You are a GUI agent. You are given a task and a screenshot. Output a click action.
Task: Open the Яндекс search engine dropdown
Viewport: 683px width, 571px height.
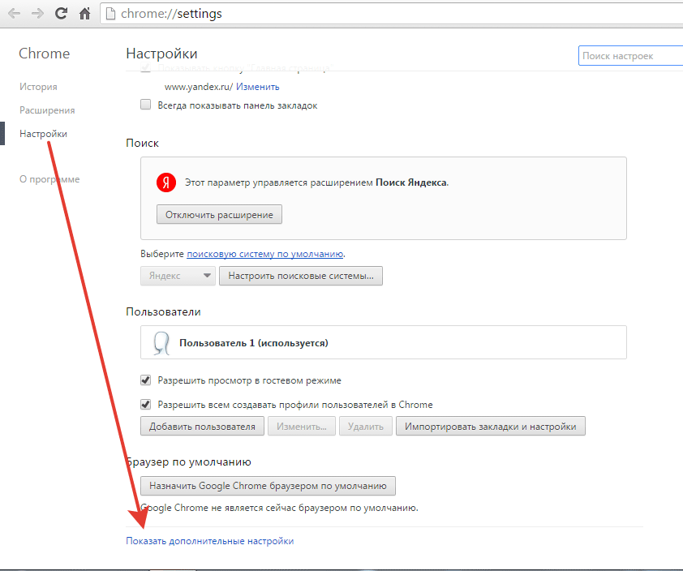click(178, 276)
